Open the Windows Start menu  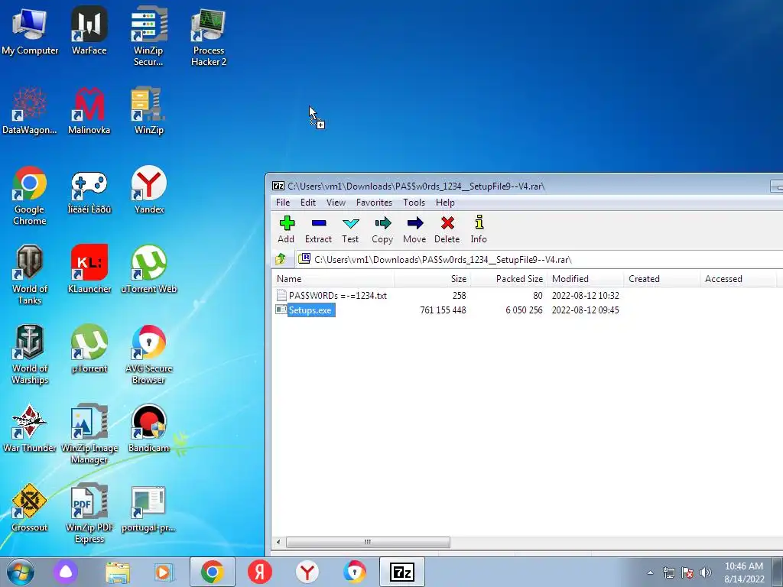[19, 572]
